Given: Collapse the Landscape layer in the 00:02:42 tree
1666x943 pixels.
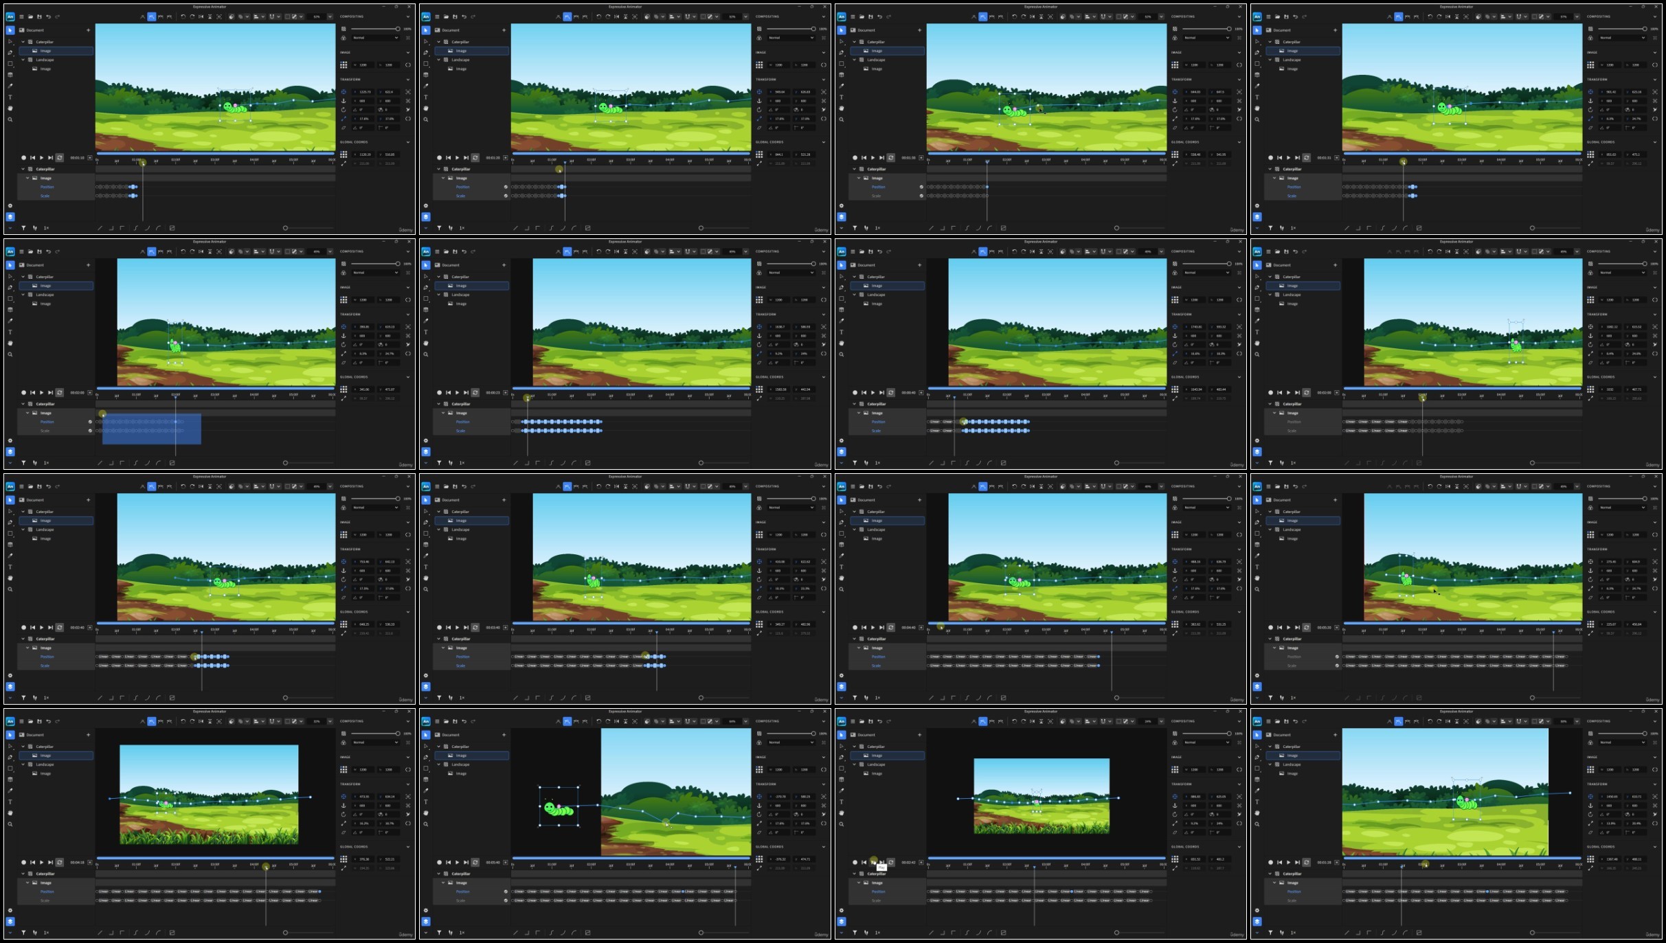Looking at the screenshot, I should tap(854, 764).
